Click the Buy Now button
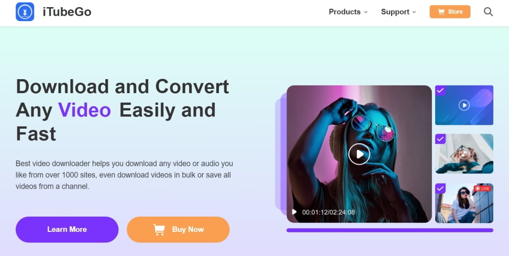Image resolution: width=509 pixels, height=256 pixels. (178, 229)
